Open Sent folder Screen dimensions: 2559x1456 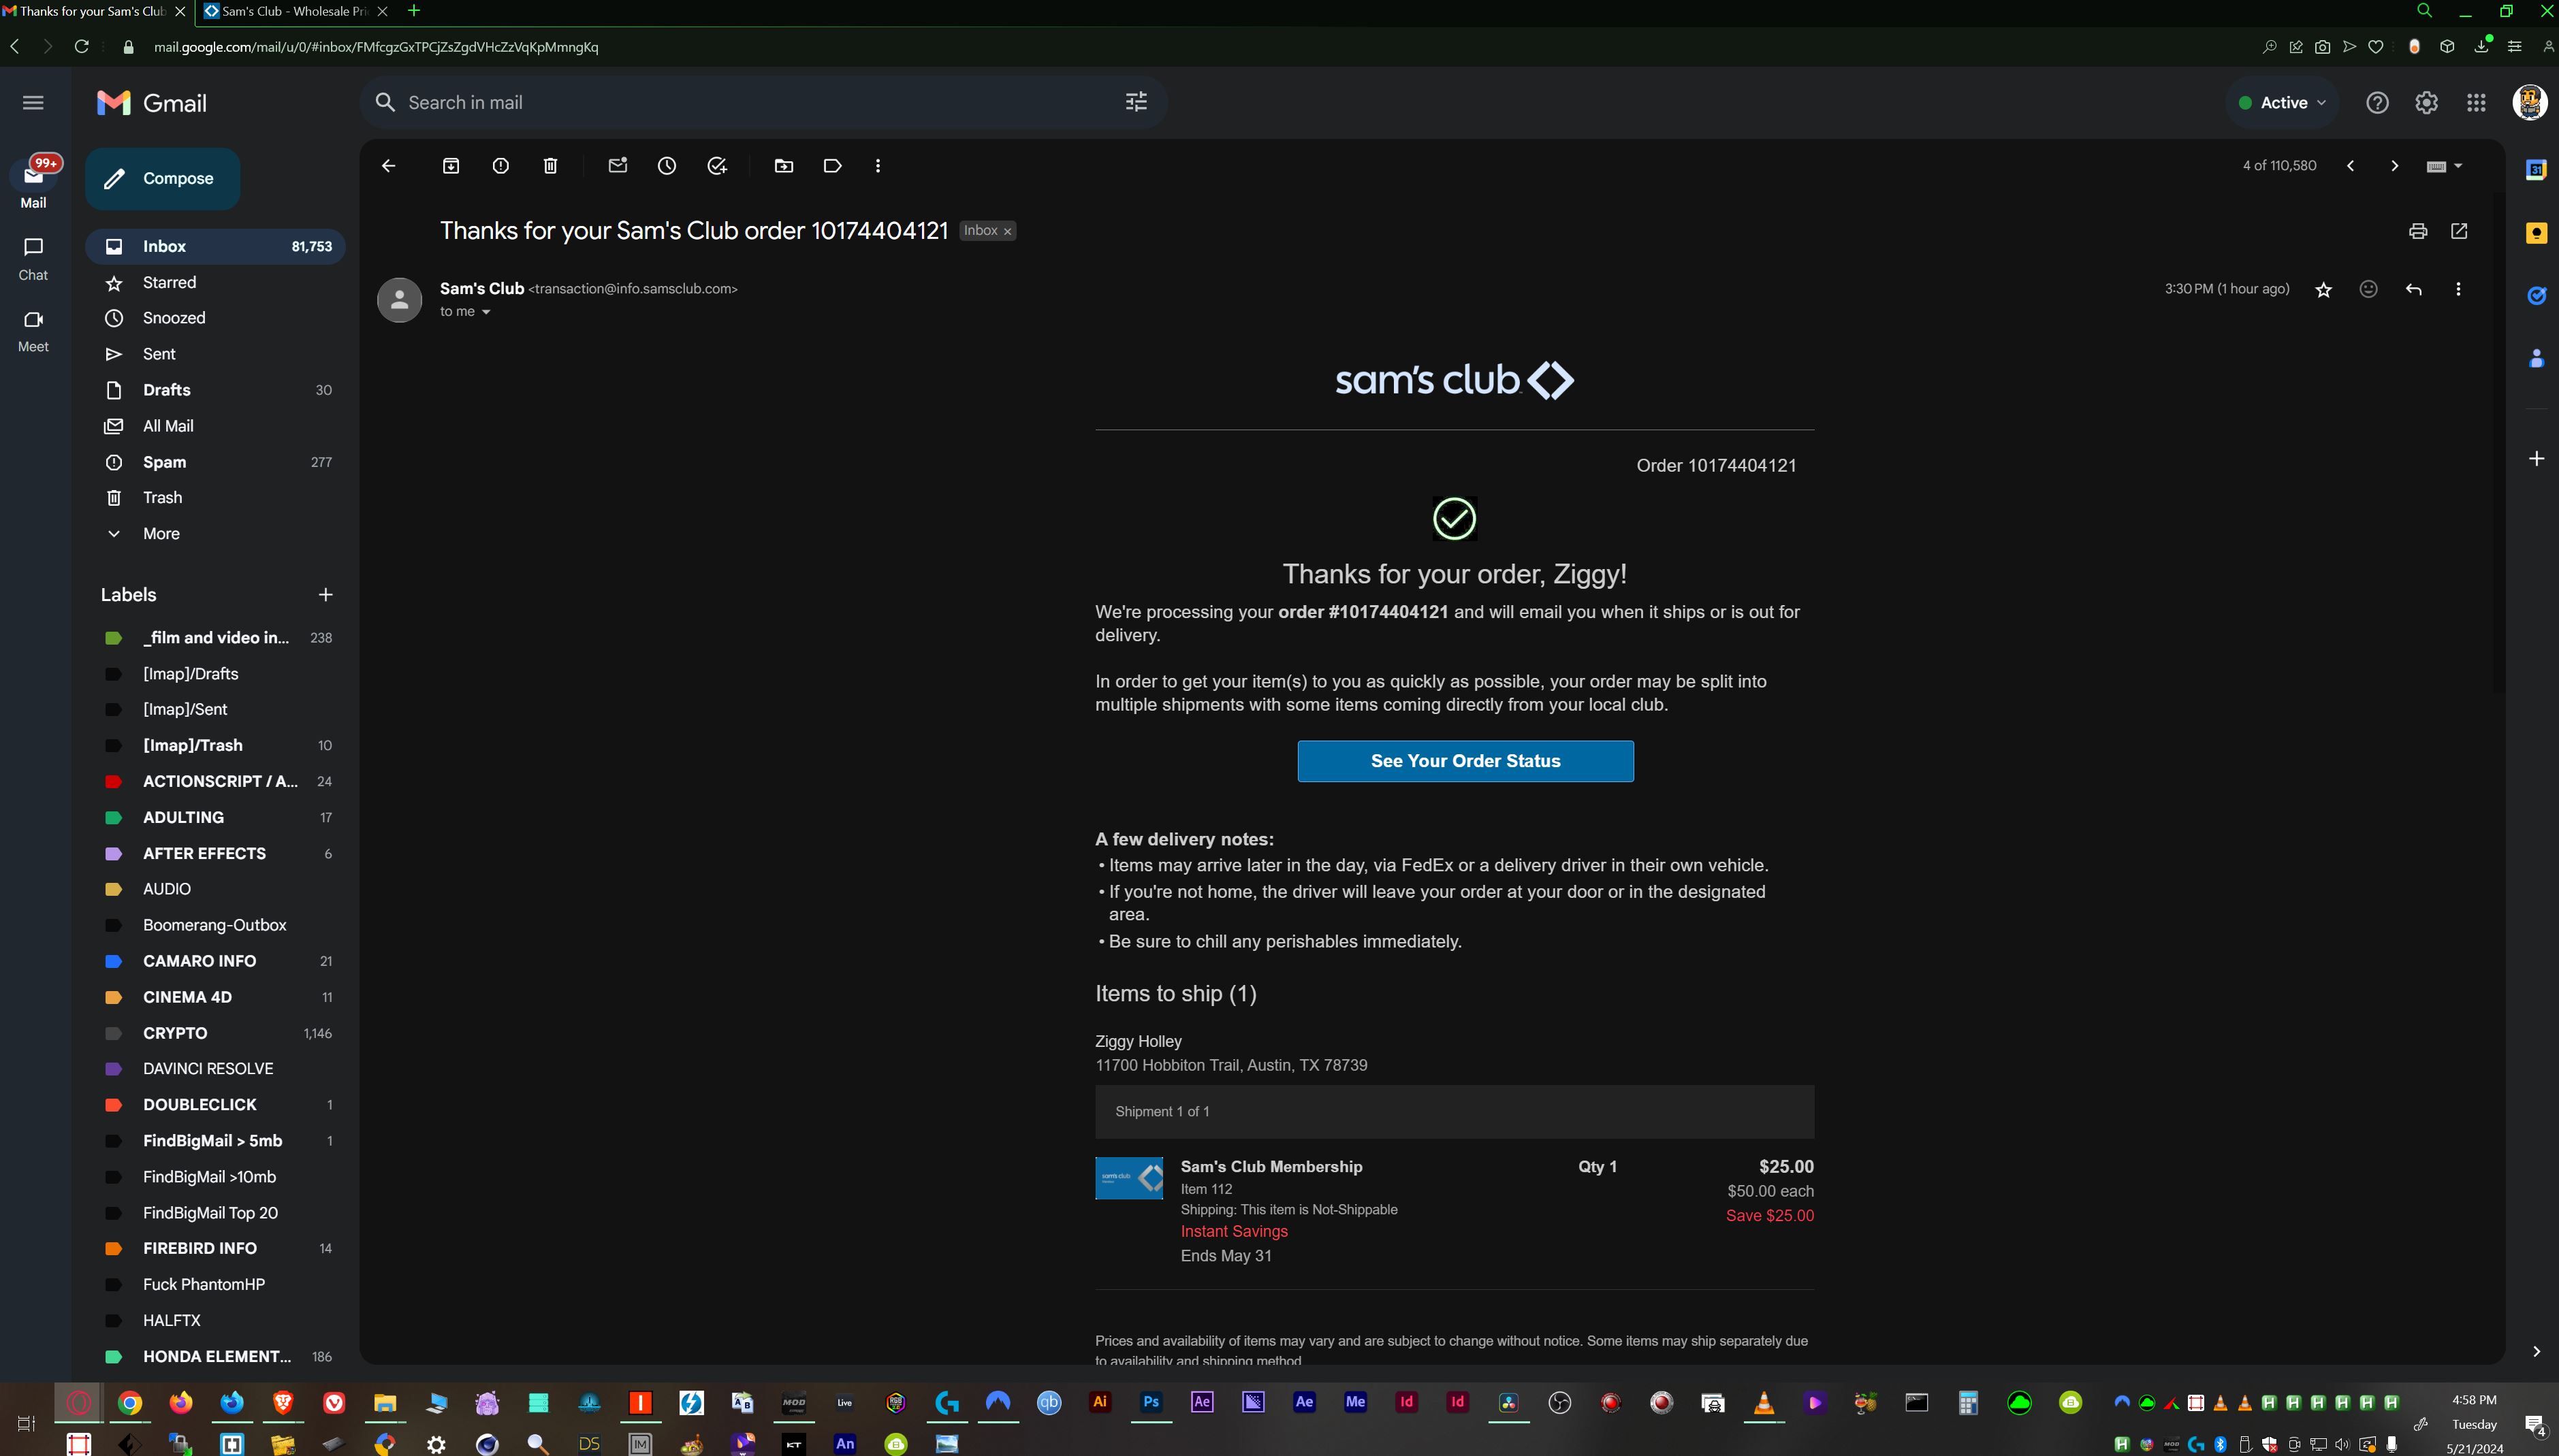click(215, 354)
